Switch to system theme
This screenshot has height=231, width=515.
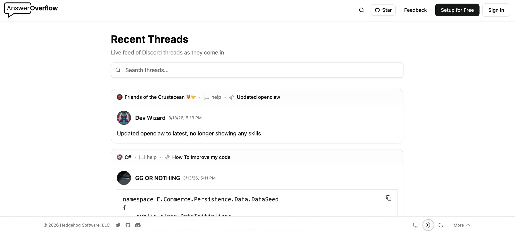point(415,225)
